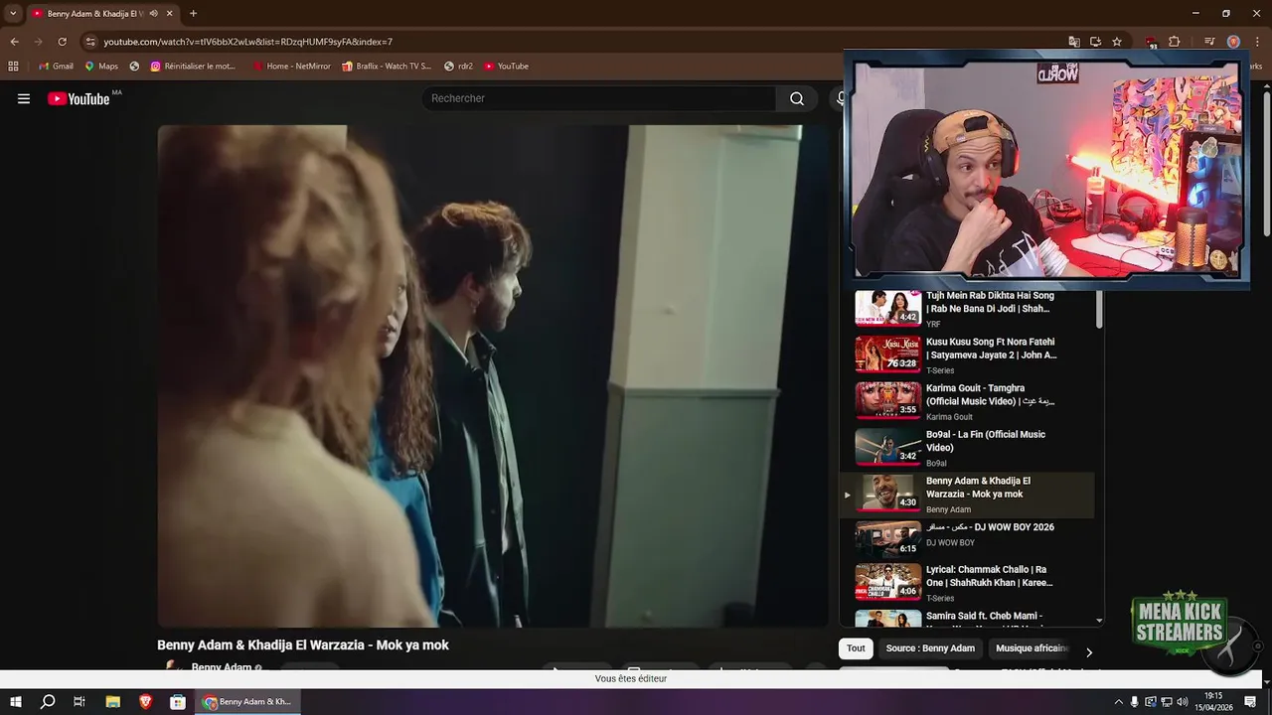Open Windows taskbar search
The height and width of the screenshot is (715, 1272).
coord(48,702)
